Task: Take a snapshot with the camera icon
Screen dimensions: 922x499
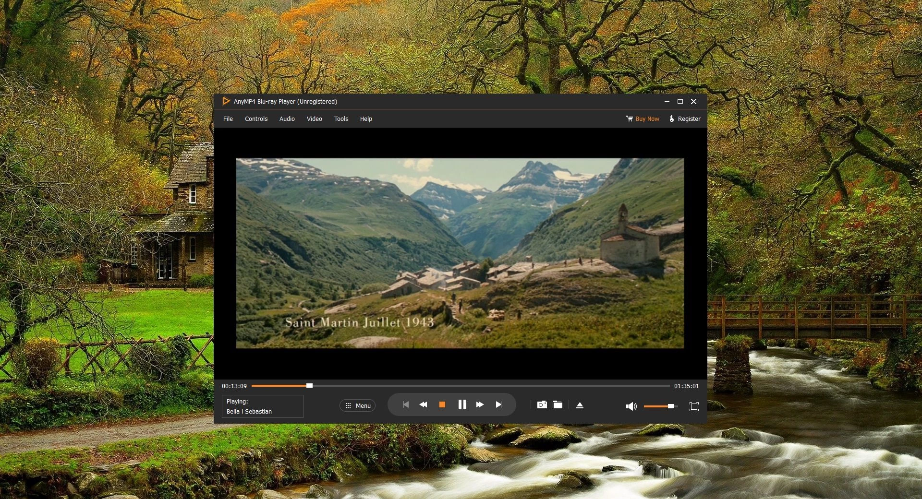Action: [x=542, y=405]
